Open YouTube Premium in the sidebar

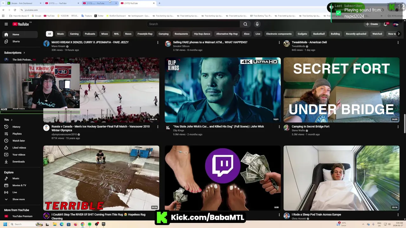coord(20,216)
